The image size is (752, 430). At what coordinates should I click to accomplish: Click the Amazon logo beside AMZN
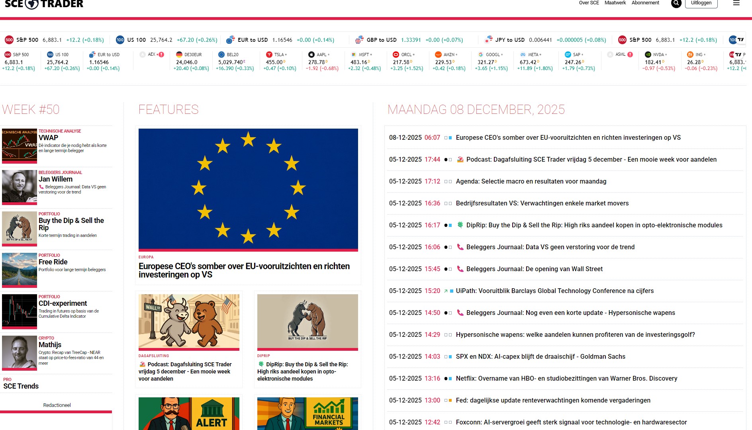point(438,55)
